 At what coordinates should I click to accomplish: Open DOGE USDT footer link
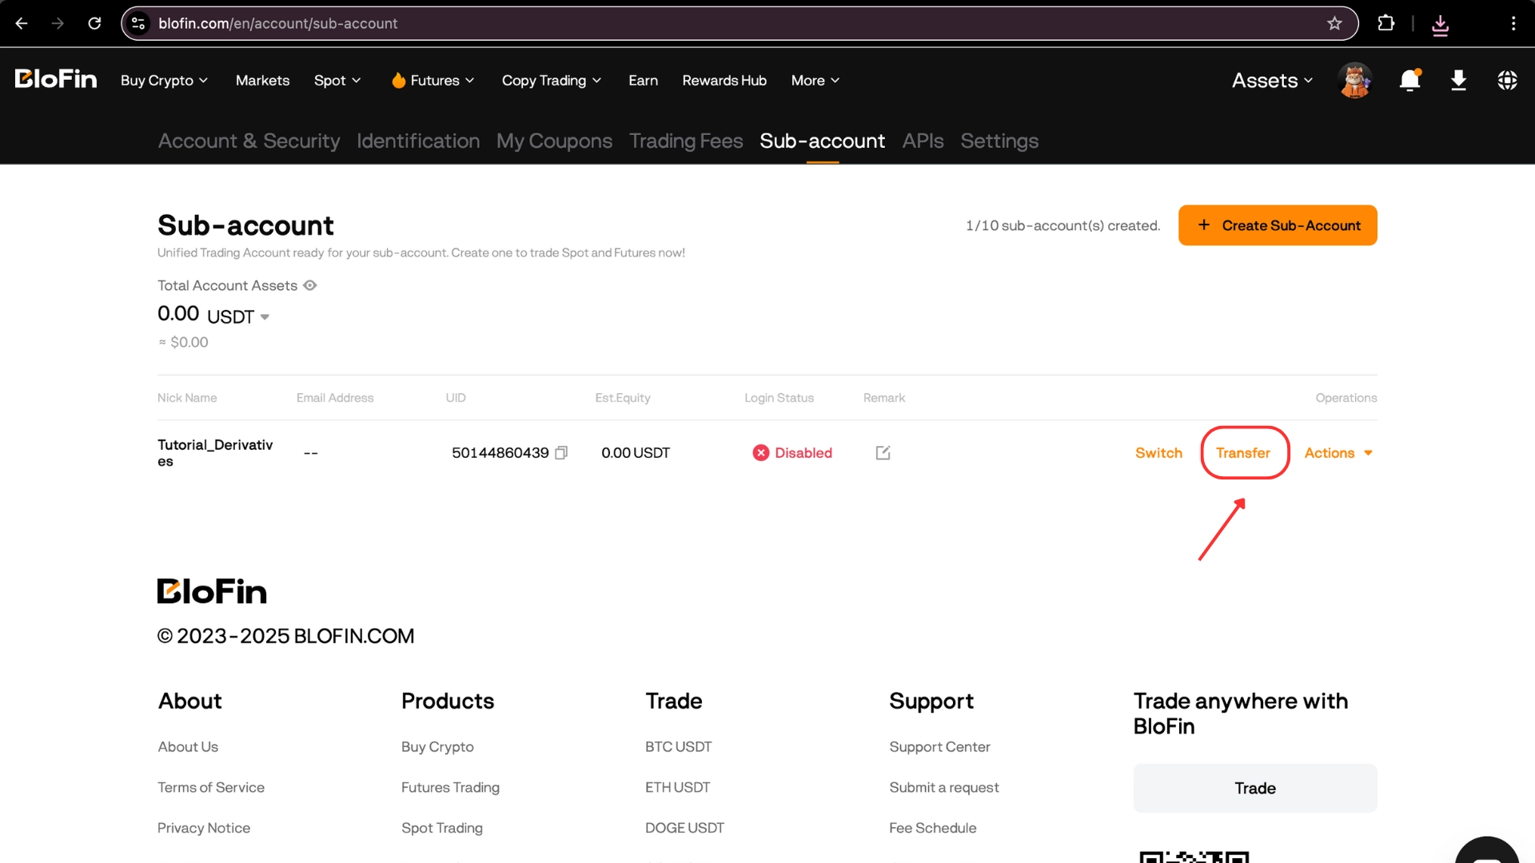point(684,829)
